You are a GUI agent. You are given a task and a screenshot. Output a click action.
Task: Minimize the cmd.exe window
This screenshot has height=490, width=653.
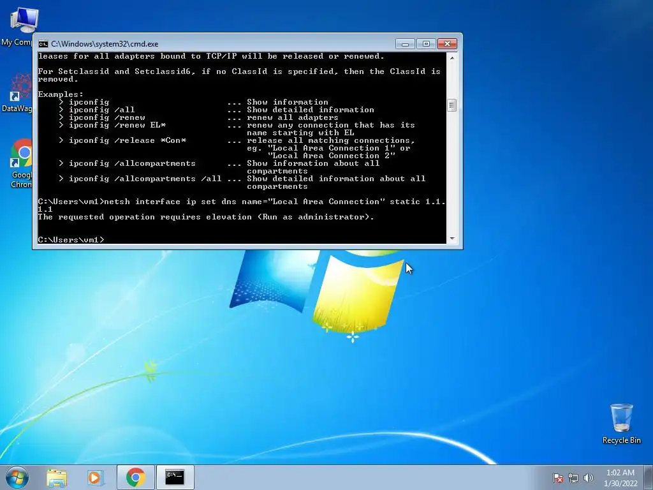click(405, 44)
